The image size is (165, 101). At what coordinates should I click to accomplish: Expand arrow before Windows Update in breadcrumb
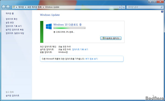point(43,7)
